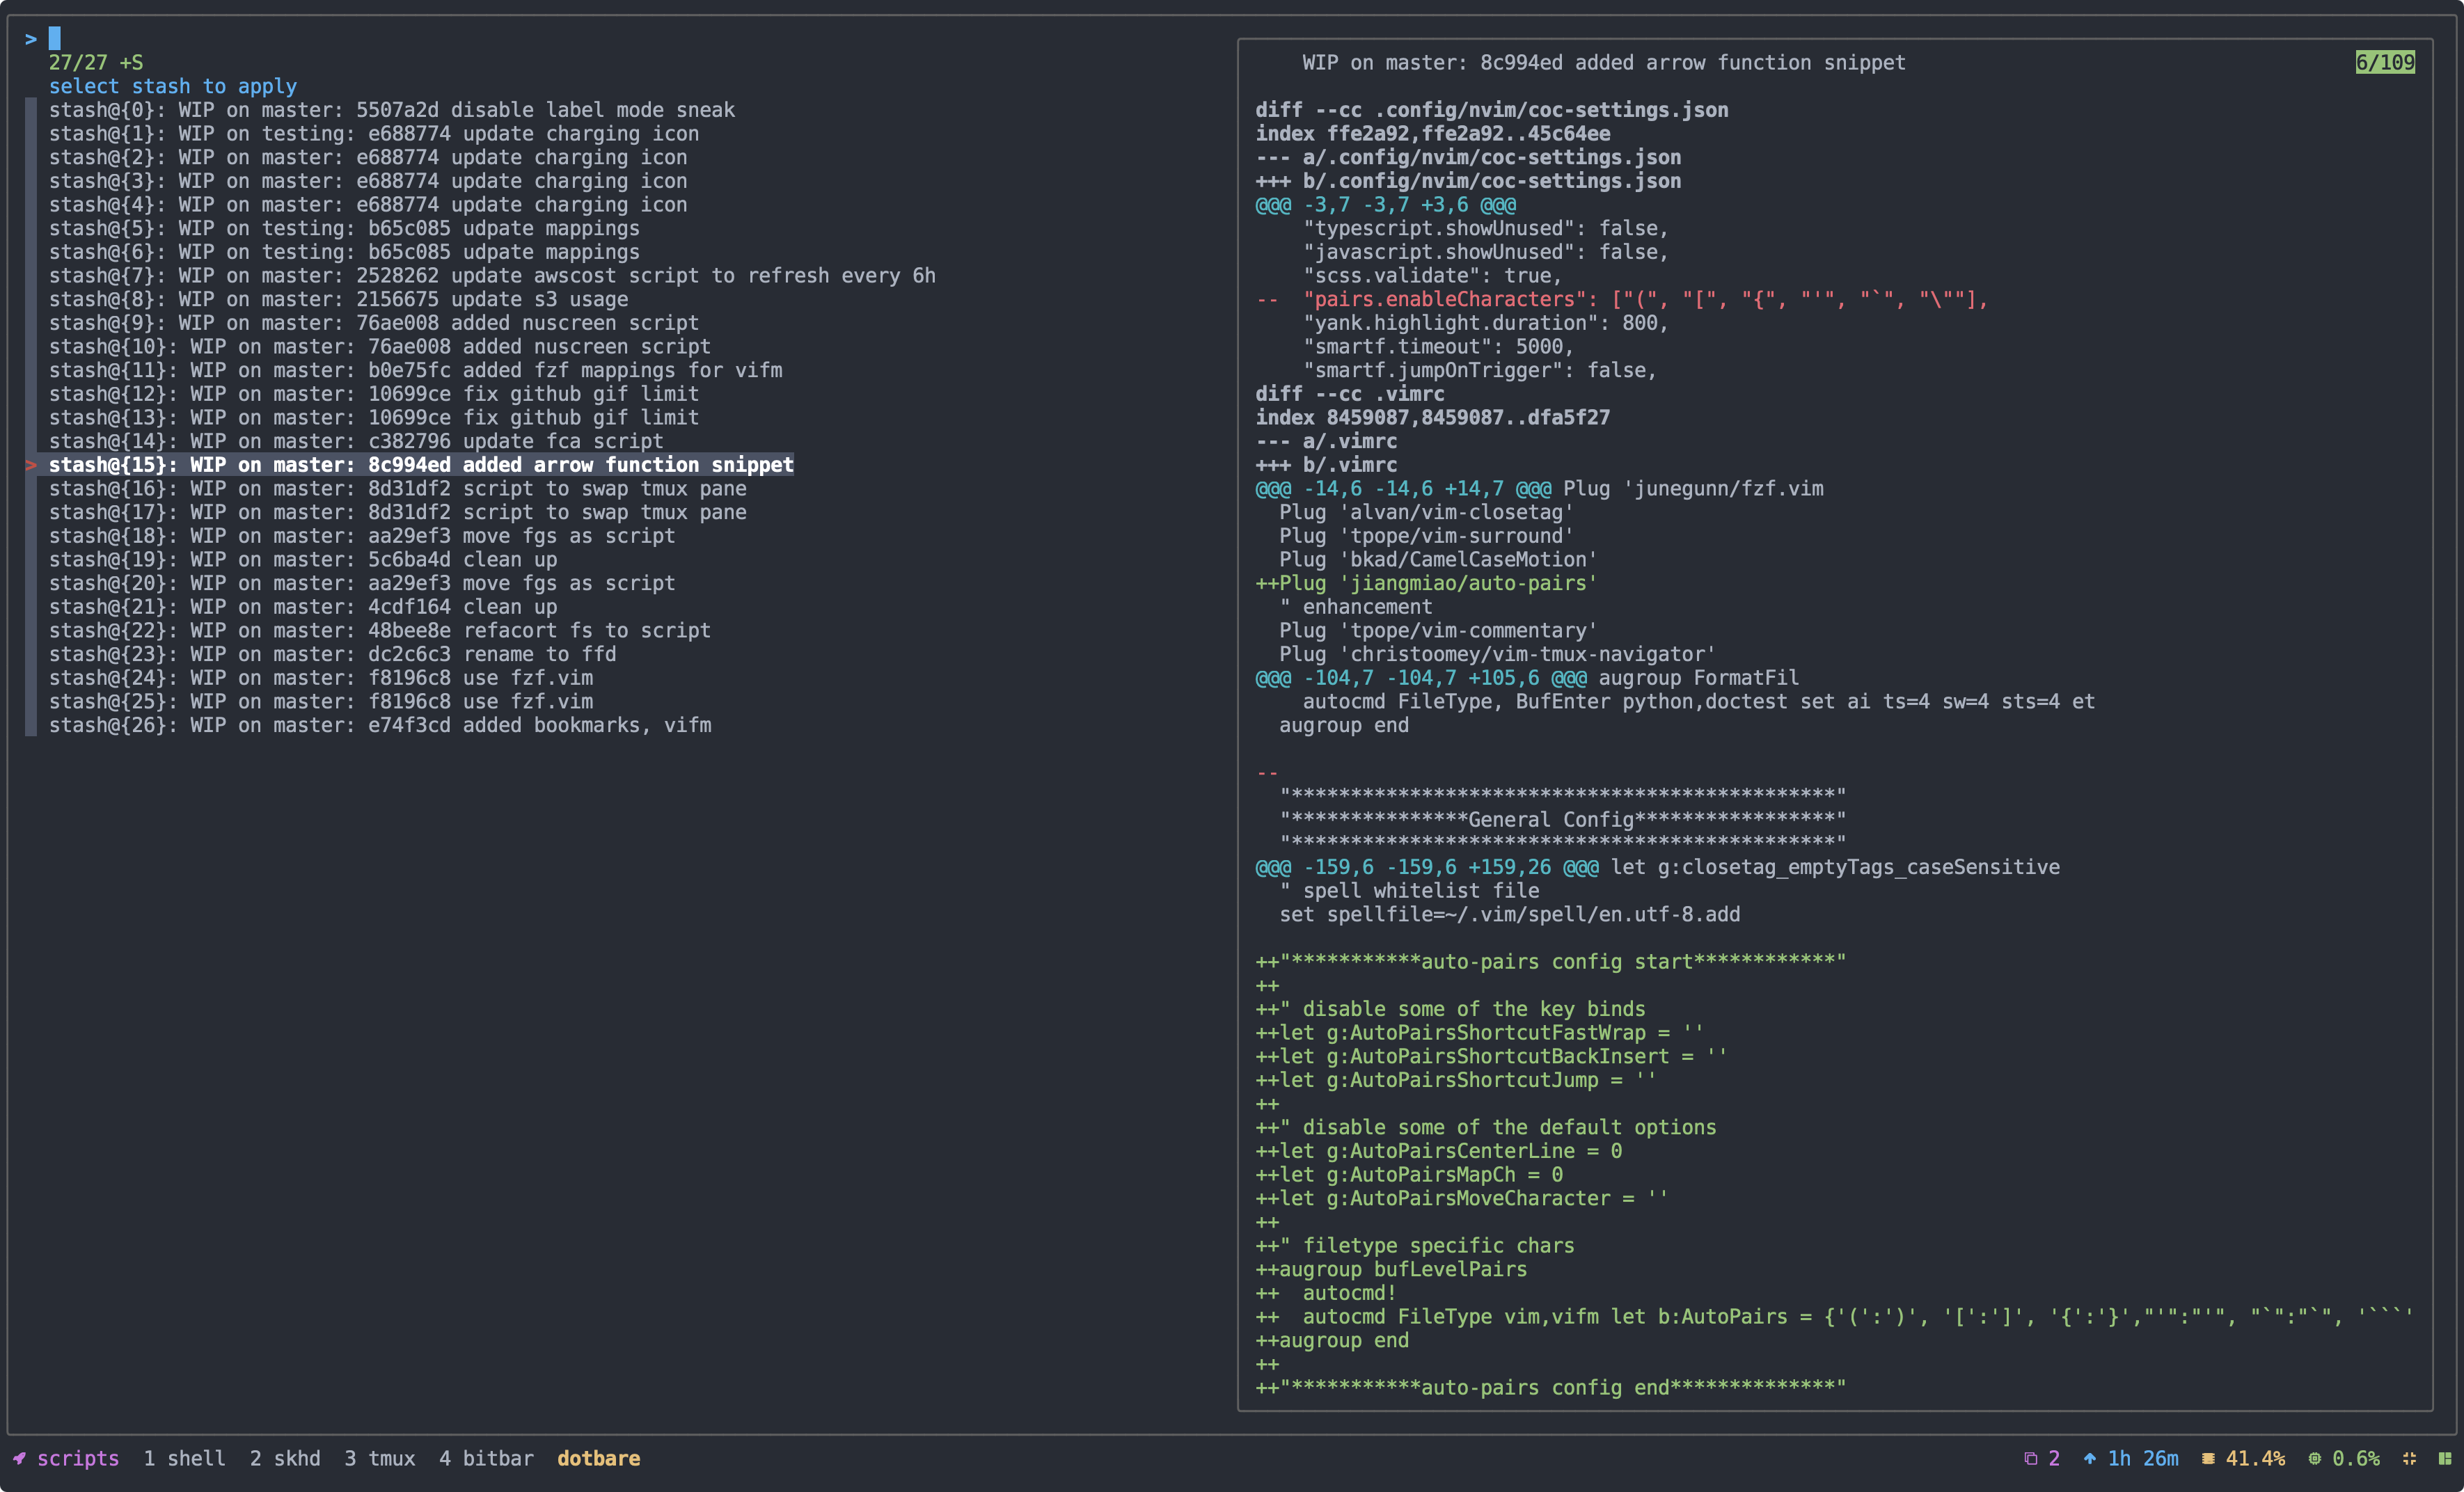The height and width of the screenshot is (1492, 2464).
Task: Select stash@{26} added bookmarks, vifm
Action: [x=380, y=725]
